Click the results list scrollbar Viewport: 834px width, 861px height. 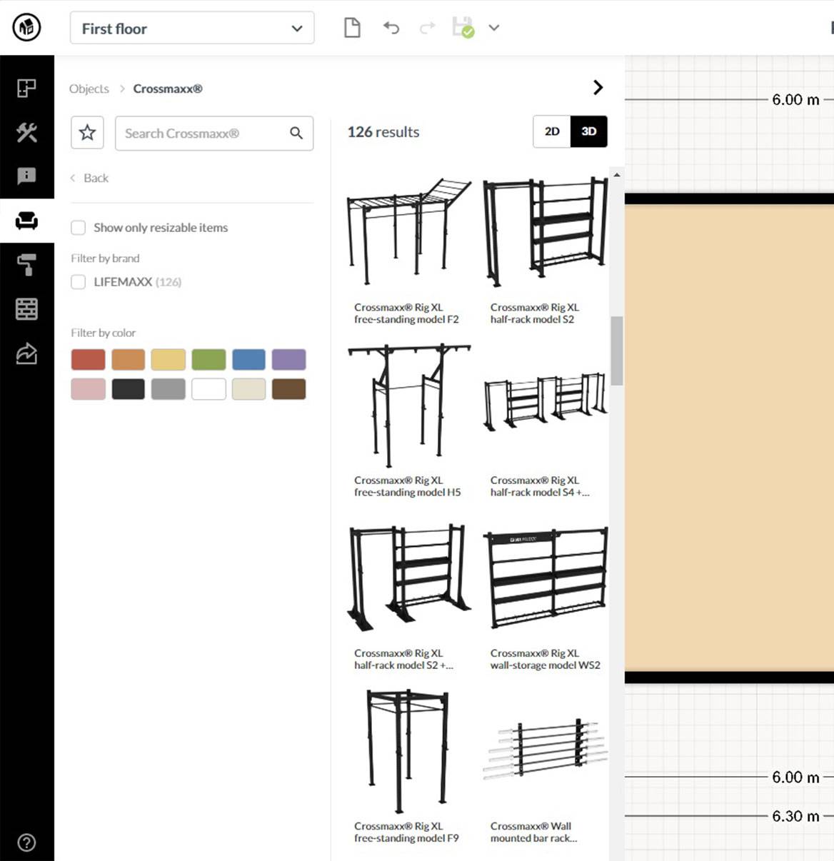(x=617, y=351)
